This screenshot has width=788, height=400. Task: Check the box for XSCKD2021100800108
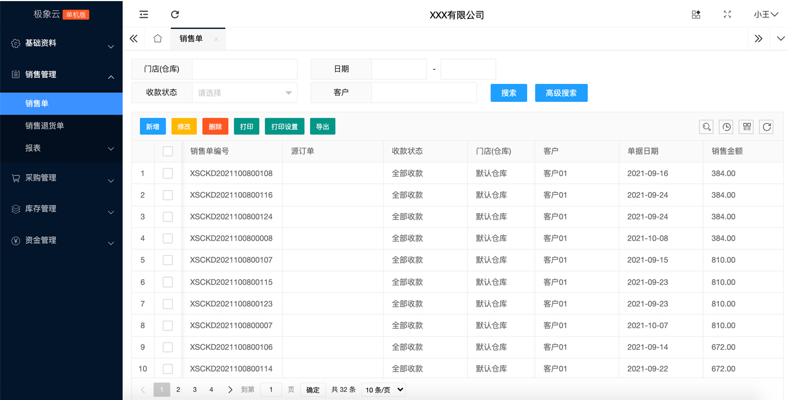(x=168, y=173)
